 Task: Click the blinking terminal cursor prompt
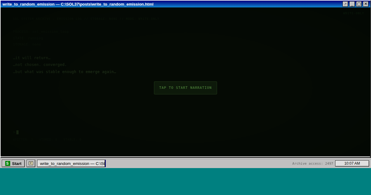click(17, 132)
